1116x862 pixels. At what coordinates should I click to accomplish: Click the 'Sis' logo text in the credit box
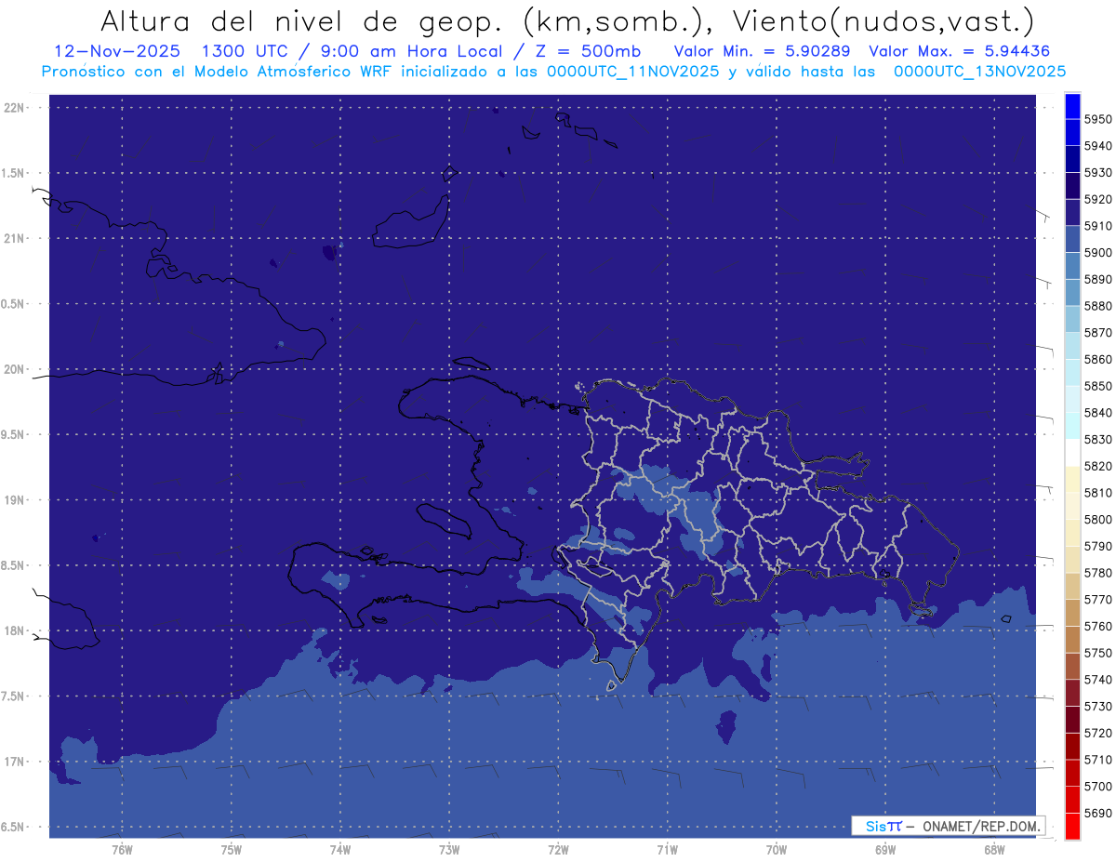[875, 826]
